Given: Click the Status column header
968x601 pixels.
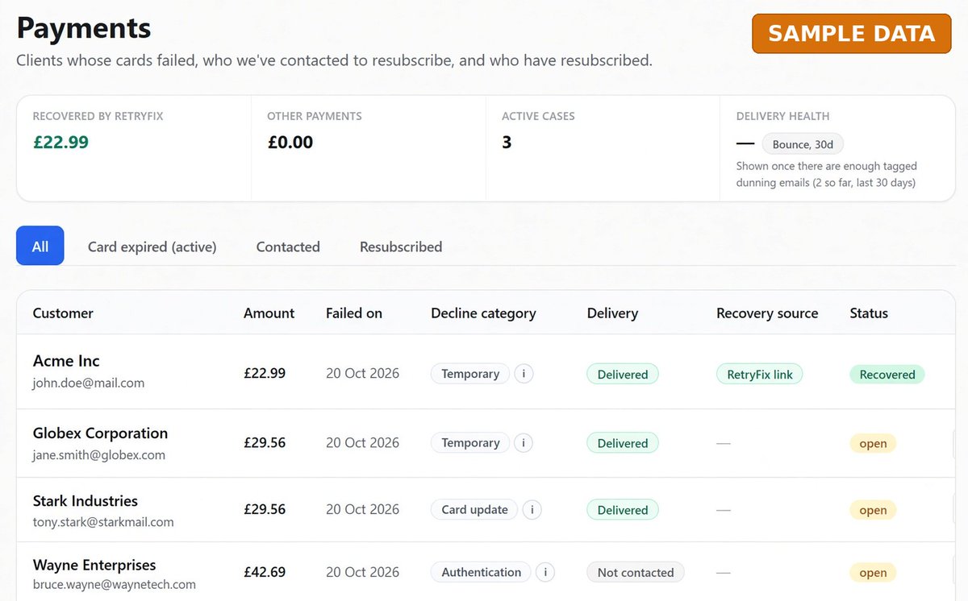Looking at the screenshot, I should pos(869,313).
